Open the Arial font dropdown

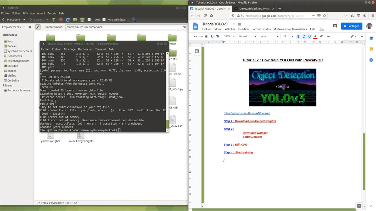(x=270, y=36)
